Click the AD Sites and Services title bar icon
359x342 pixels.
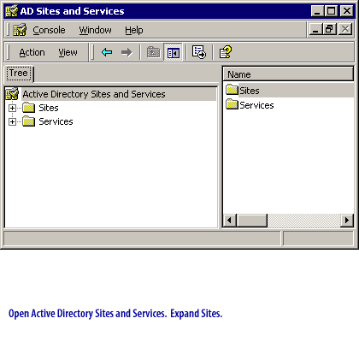11,11
